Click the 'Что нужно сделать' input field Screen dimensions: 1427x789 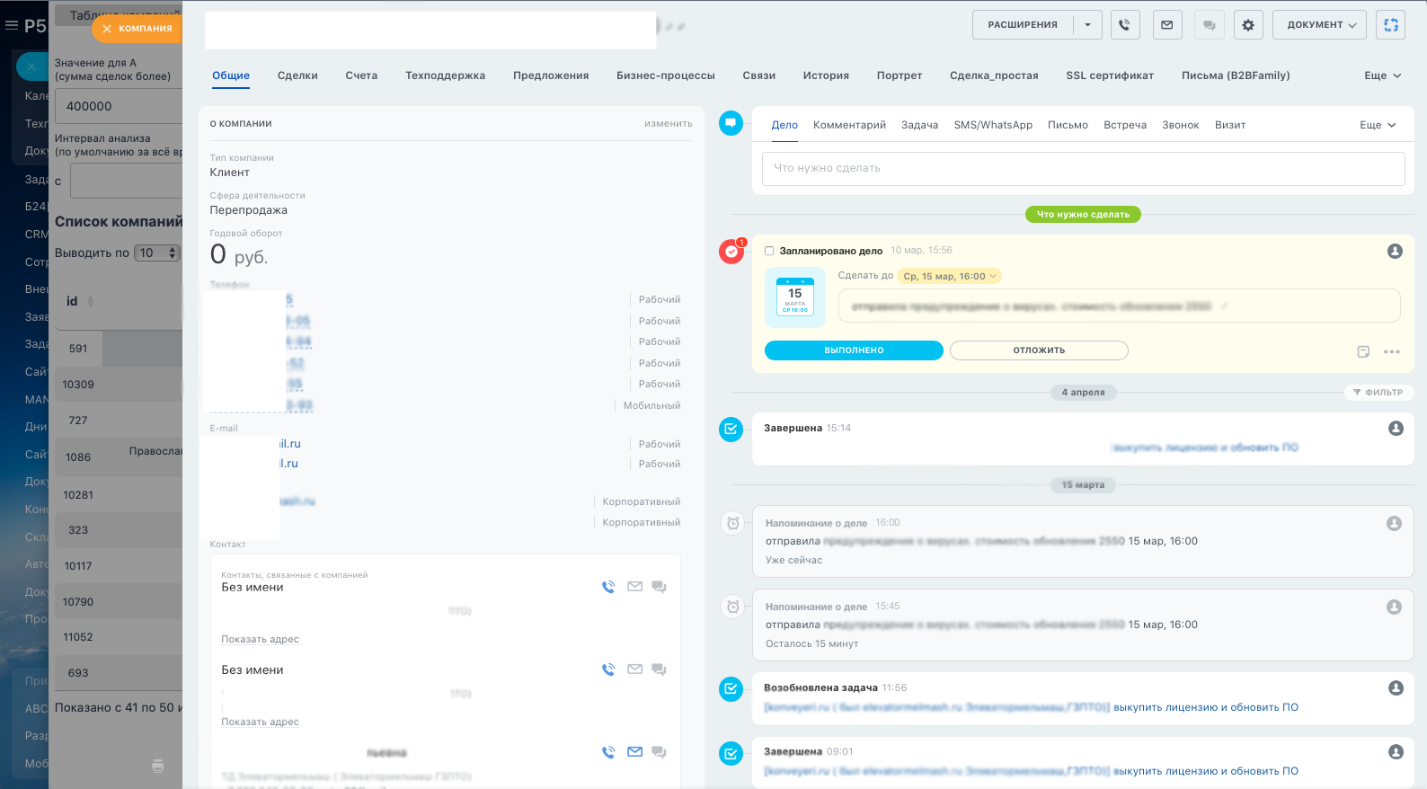coord(1083,169)
